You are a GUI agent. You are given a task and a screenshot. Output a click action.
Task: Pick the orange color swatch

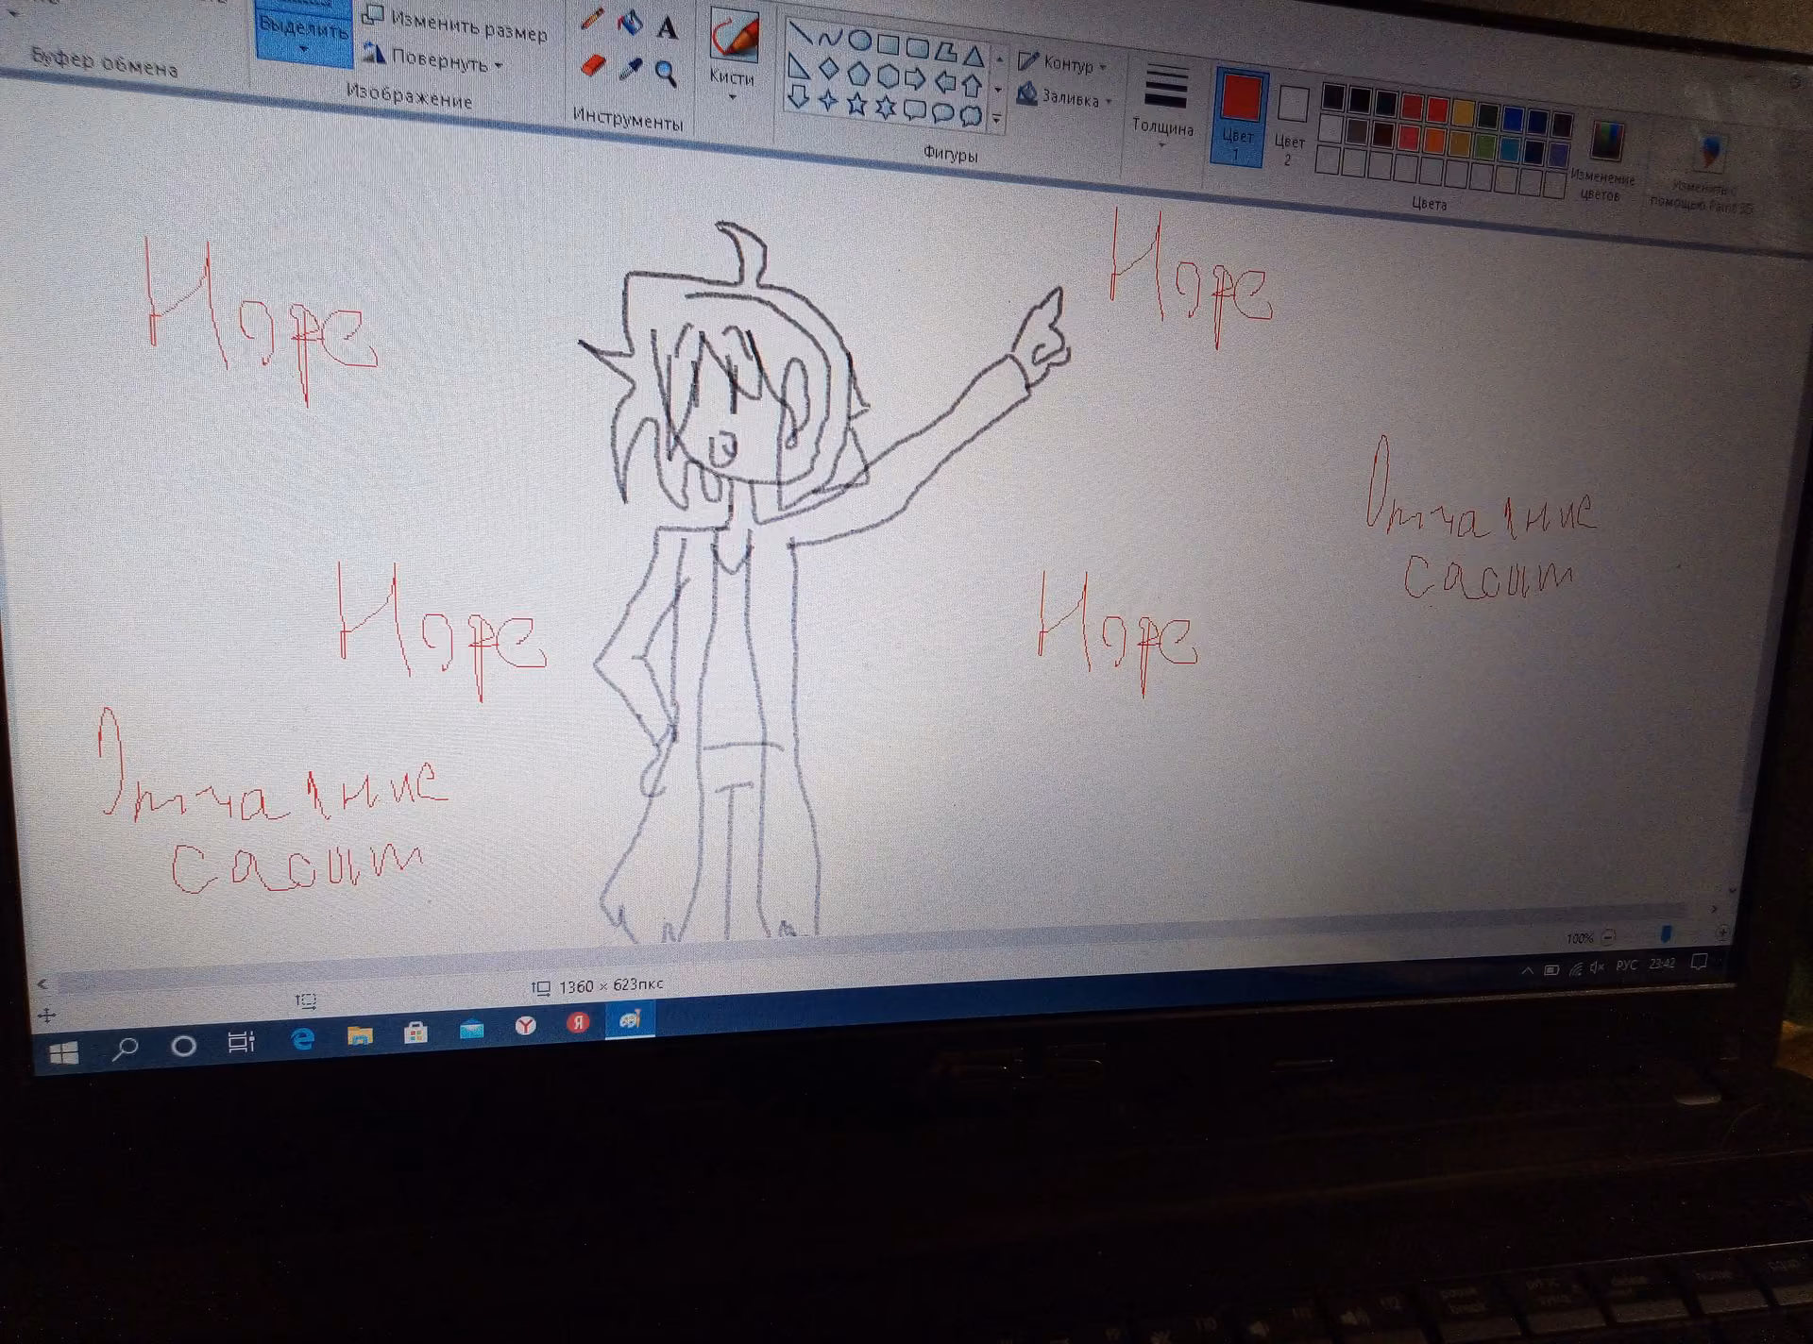tap(1435, 139)
